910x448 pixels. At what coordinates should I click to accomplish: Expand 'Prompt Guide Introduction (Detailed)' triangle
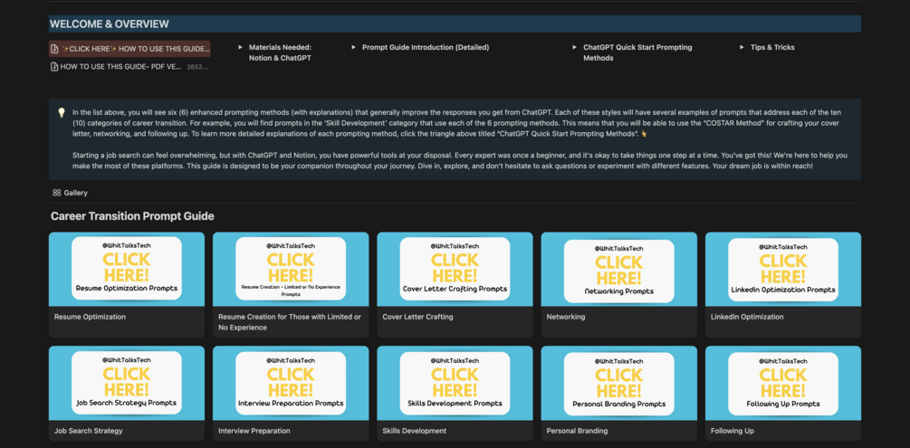[353, 48]
